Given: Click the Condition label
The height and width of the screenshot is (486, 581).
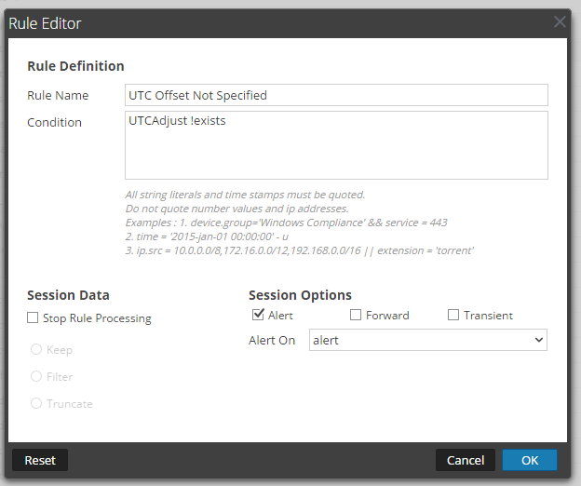Looking at the screenshot, I should 54,122.
